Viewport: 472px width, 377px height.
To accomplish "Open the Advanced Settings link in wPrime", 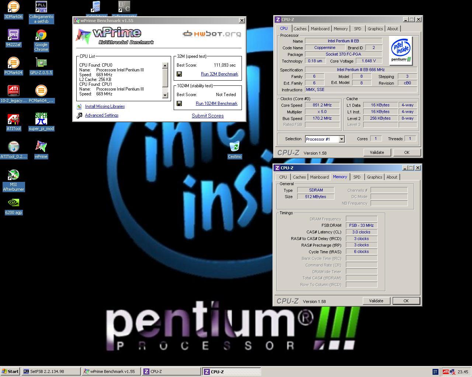I will pyautogui.click(x=102, y=115).
